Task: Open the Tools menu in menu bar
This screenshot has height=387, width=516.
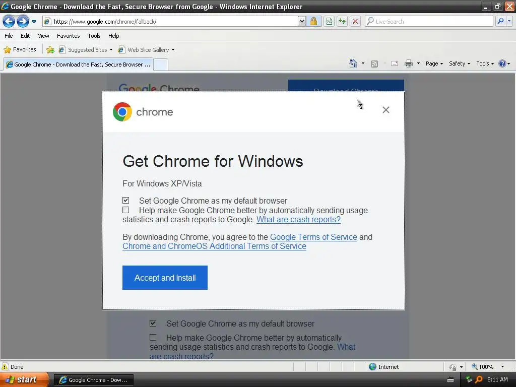Action: click(94, 36)
